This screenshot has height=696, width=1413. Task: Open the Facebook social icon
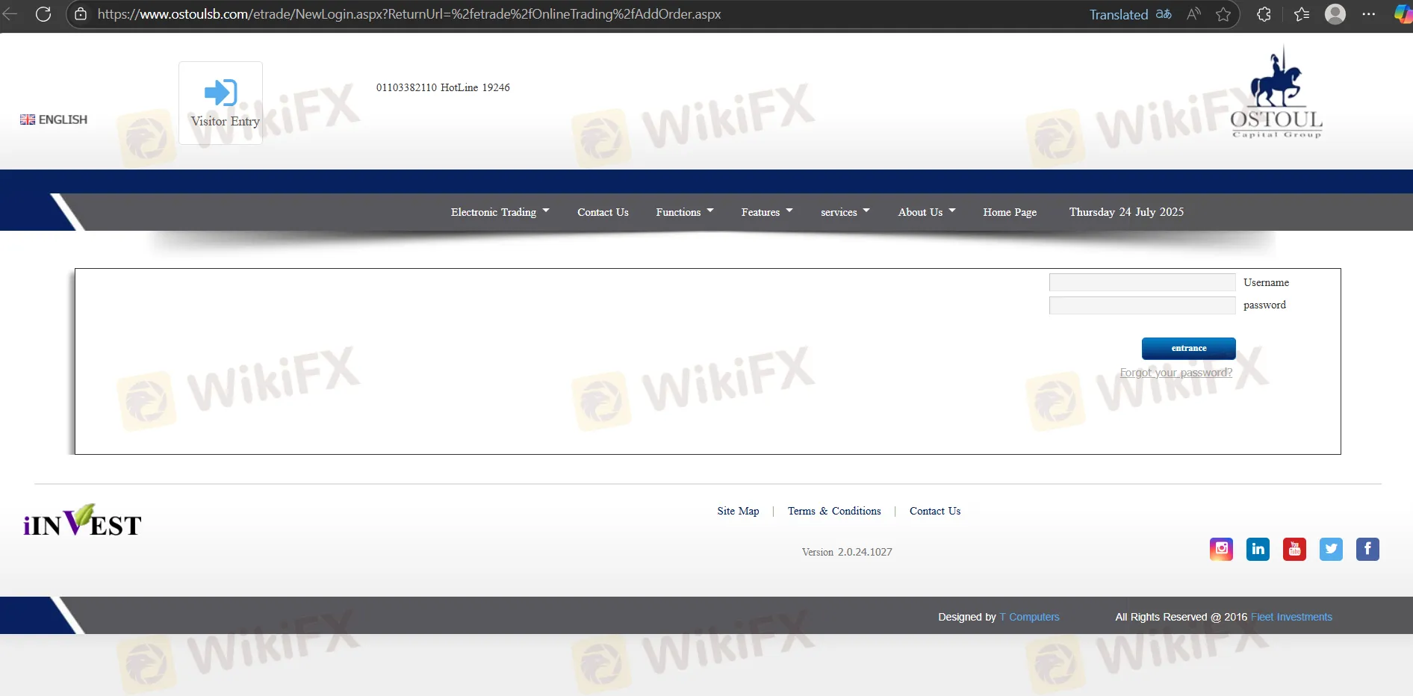pos(1367,549)
